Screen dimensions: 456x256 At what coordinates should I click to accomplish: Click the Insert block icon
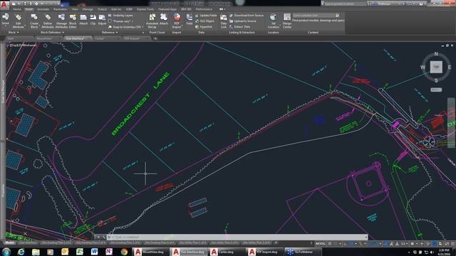point(5,17)
